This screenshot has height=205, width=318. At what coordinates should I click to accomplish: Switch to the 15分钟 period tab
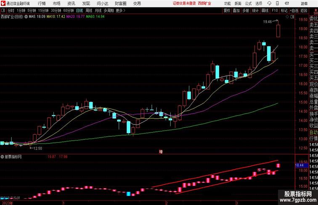(43, 11)
